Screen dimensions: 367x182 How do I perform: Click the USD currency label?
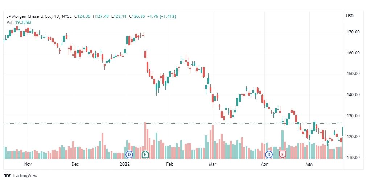(350, 16)
